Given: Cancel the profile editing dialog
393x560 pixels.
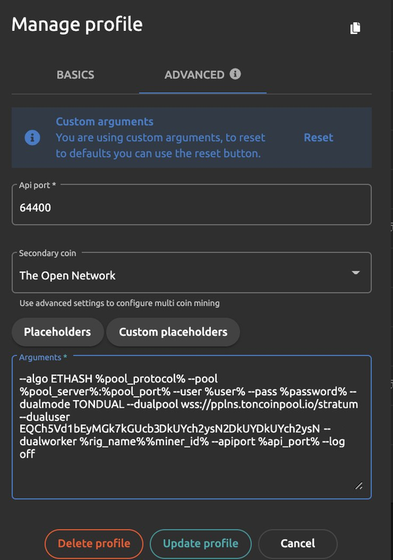Looking at the screenshot, I should [x=297, y=544].
